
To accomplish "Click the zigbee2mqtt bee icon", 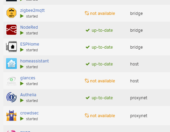I will tap(11, 13).
